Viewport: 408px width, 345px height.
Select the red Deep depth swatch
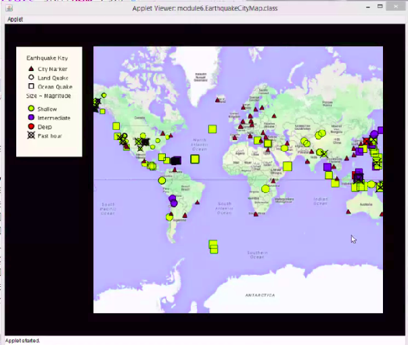click(30, 127)
